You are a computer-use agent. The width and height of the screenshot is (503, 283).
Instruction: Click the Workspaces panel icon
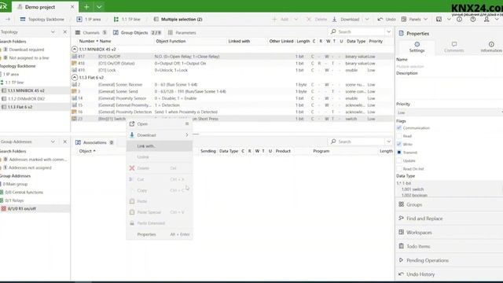coord(401,232)
